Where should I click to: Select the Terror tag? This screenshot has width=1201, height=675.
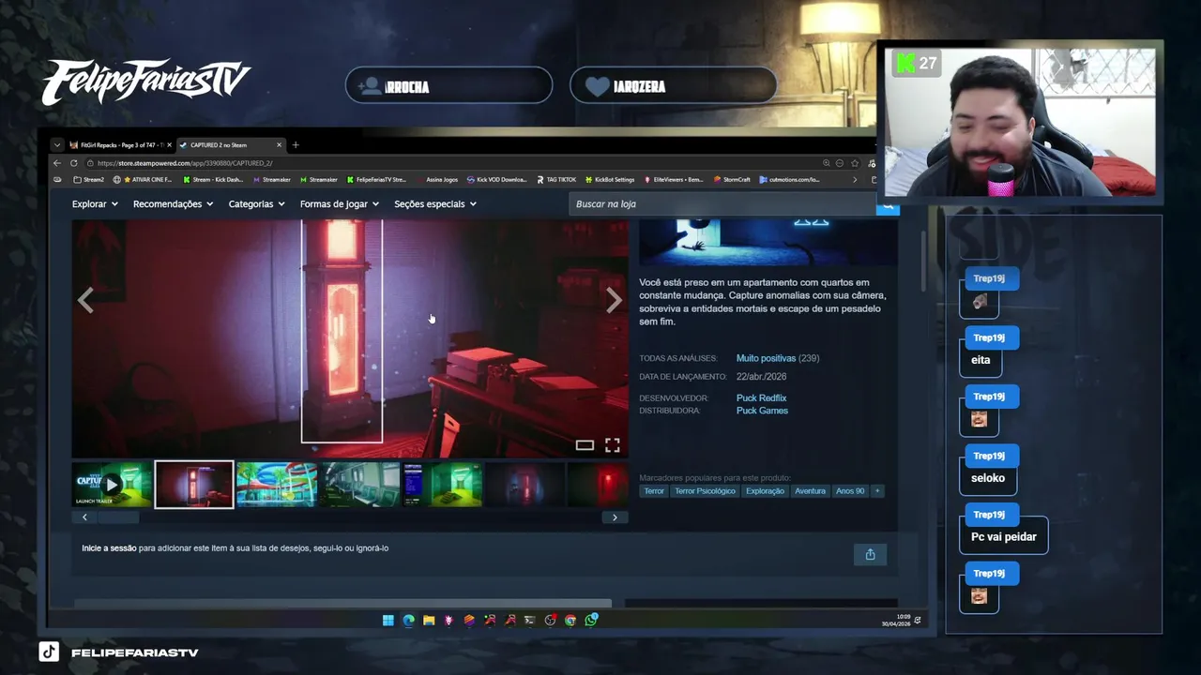coord(654,491)
